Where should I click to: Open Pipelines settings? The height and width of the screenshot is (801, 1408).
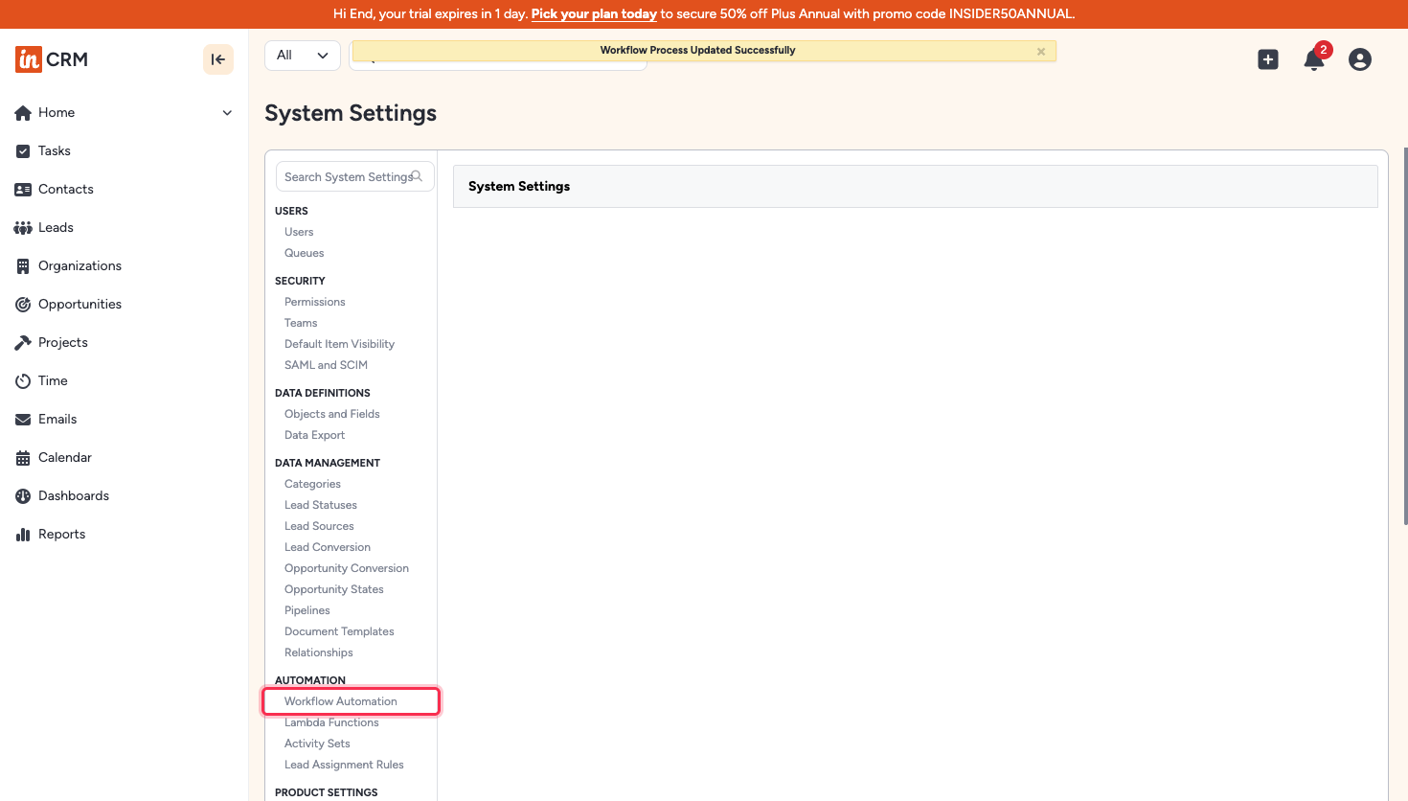[307, 610]
